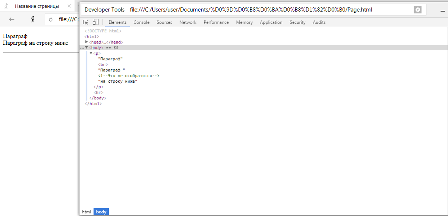Screen dimensions: 448x216
Task: Select the <hr> element in tree
Action: (x=99, y=93)
